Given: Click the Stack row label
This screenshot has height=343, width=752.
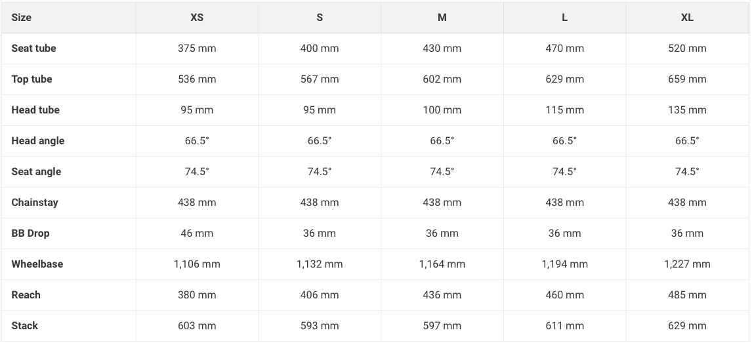Looking at the screenshot, I should pyautogui.click(x=25, y=326).
